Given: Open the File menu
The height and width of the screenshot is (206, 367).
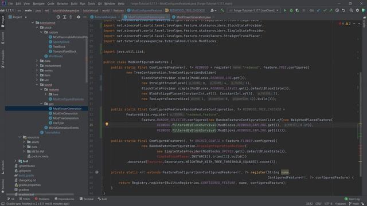Looking at the screenshot, I should pyautogui.click(x=10, y=4).
